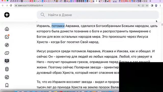The height and width of the screenshot is (92, 163).
Task: Close the active tab
Action: pos(97,1)
